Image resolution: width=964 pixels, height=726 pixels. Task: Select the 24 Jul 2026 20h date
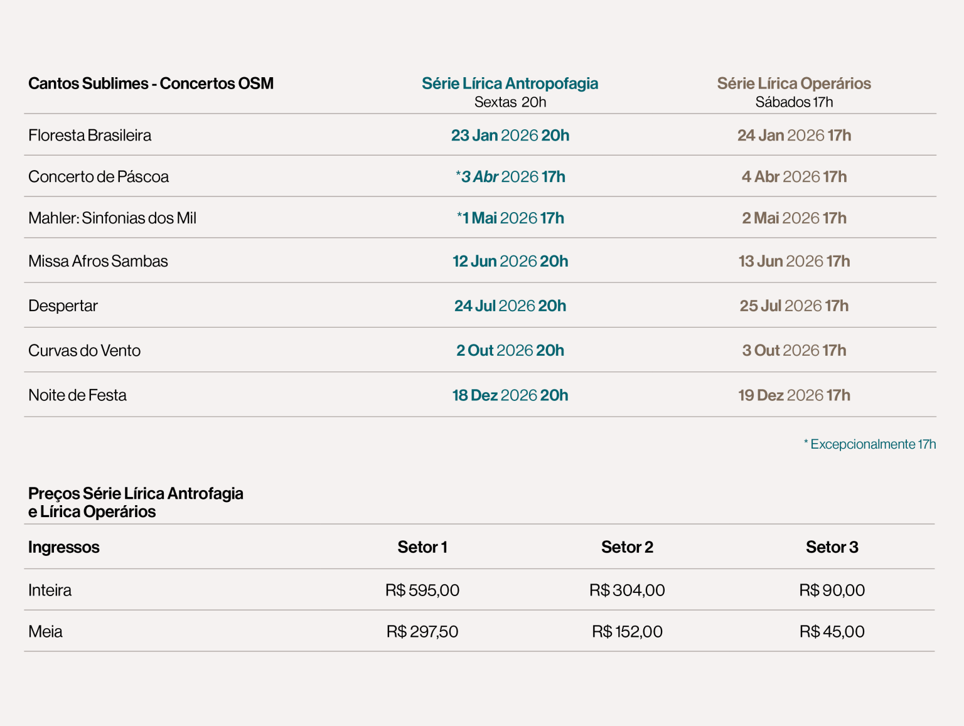pyautogui.click(x=510, y=306)
